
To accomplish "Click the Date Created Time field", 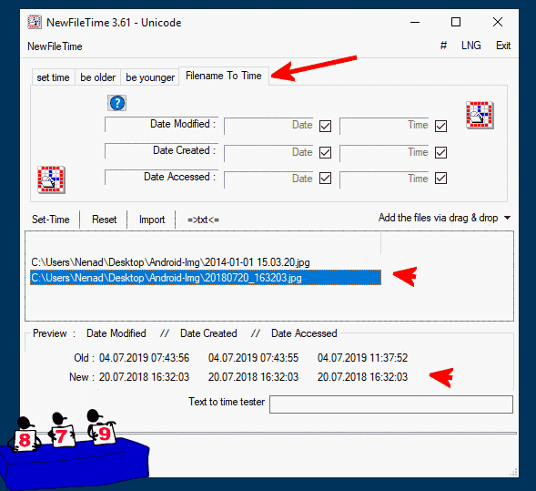I will click(x=384, y=153).
